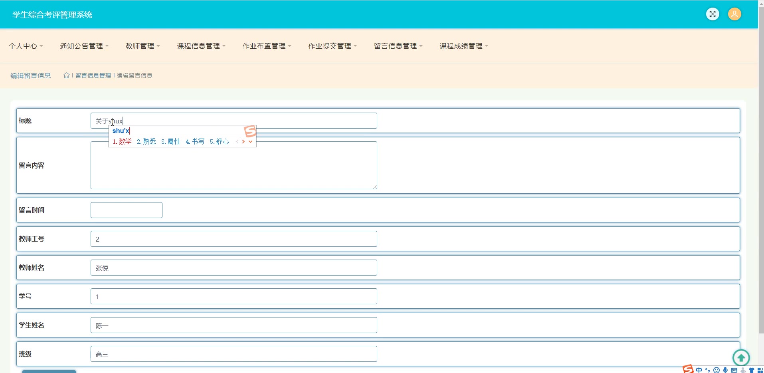764x373 pixels.
Task: Click the 学生综合考评管理系统 site title
Action: click(x=52, y=15)
